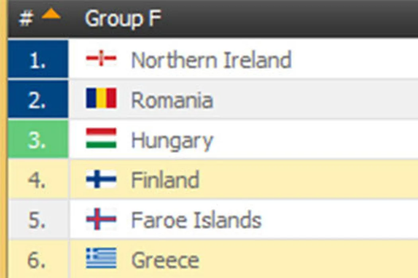Click the Finland flag icon
Image resolution: width=418 pixels, height=278 pixels.
[x=101, y=179]
